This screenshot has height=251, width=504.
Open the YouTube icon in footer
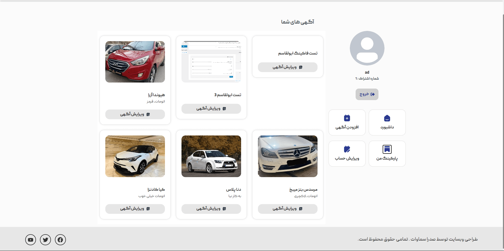pos(30,240)
